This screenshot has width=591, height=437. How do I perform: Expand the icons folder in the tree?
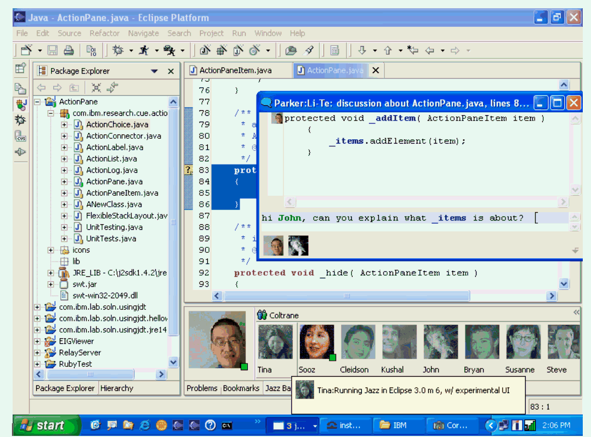pos(51,250)
